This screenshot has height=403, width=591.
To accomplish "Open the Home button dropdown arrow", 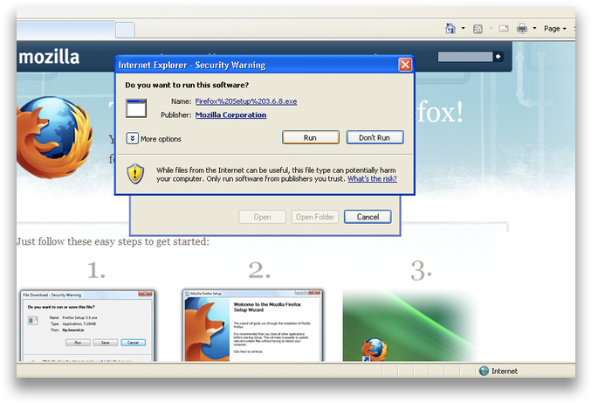I will click(x=464, y=28).
